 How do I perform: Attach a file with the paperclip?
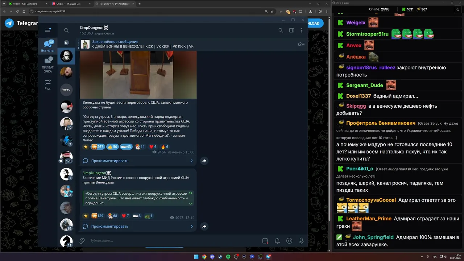(x=82, y=240)
